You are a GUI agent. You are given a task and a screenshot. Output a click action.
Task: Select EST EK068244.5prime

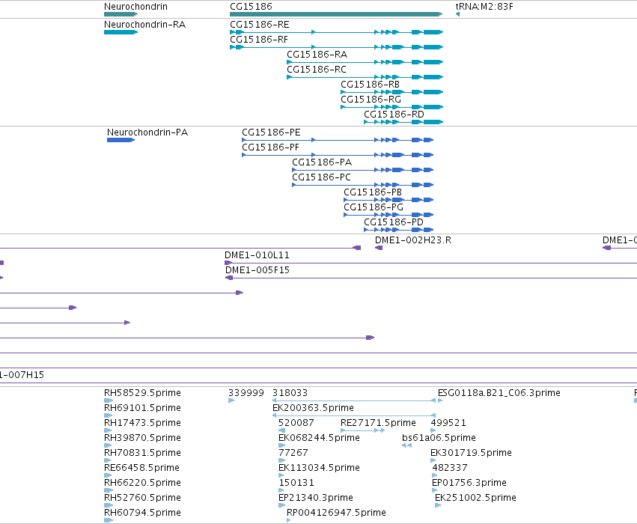coord(319,438)
